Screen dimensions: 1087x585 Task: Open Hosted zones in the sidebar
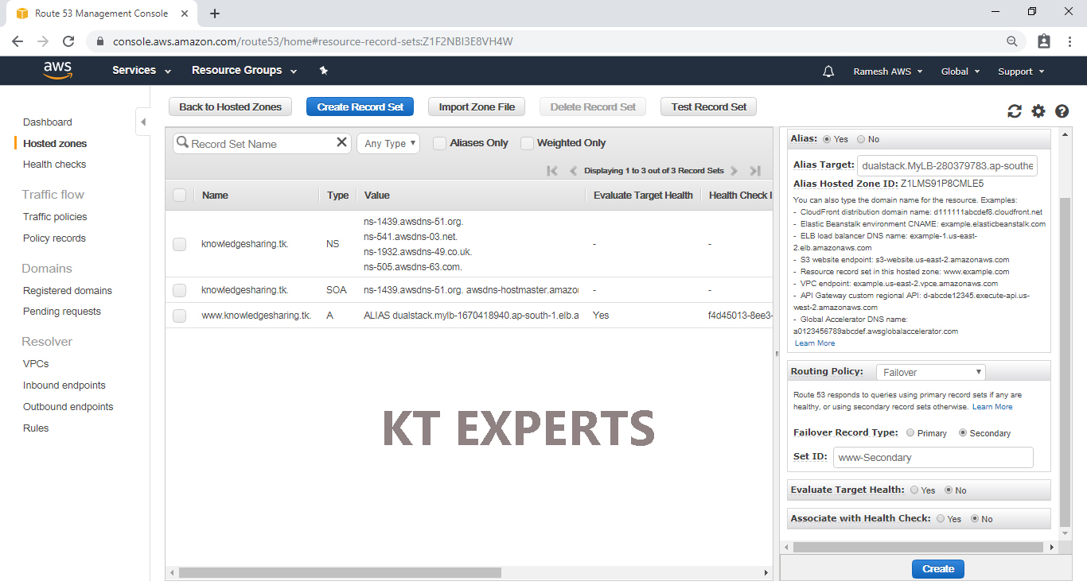click(x=55, y=144)
